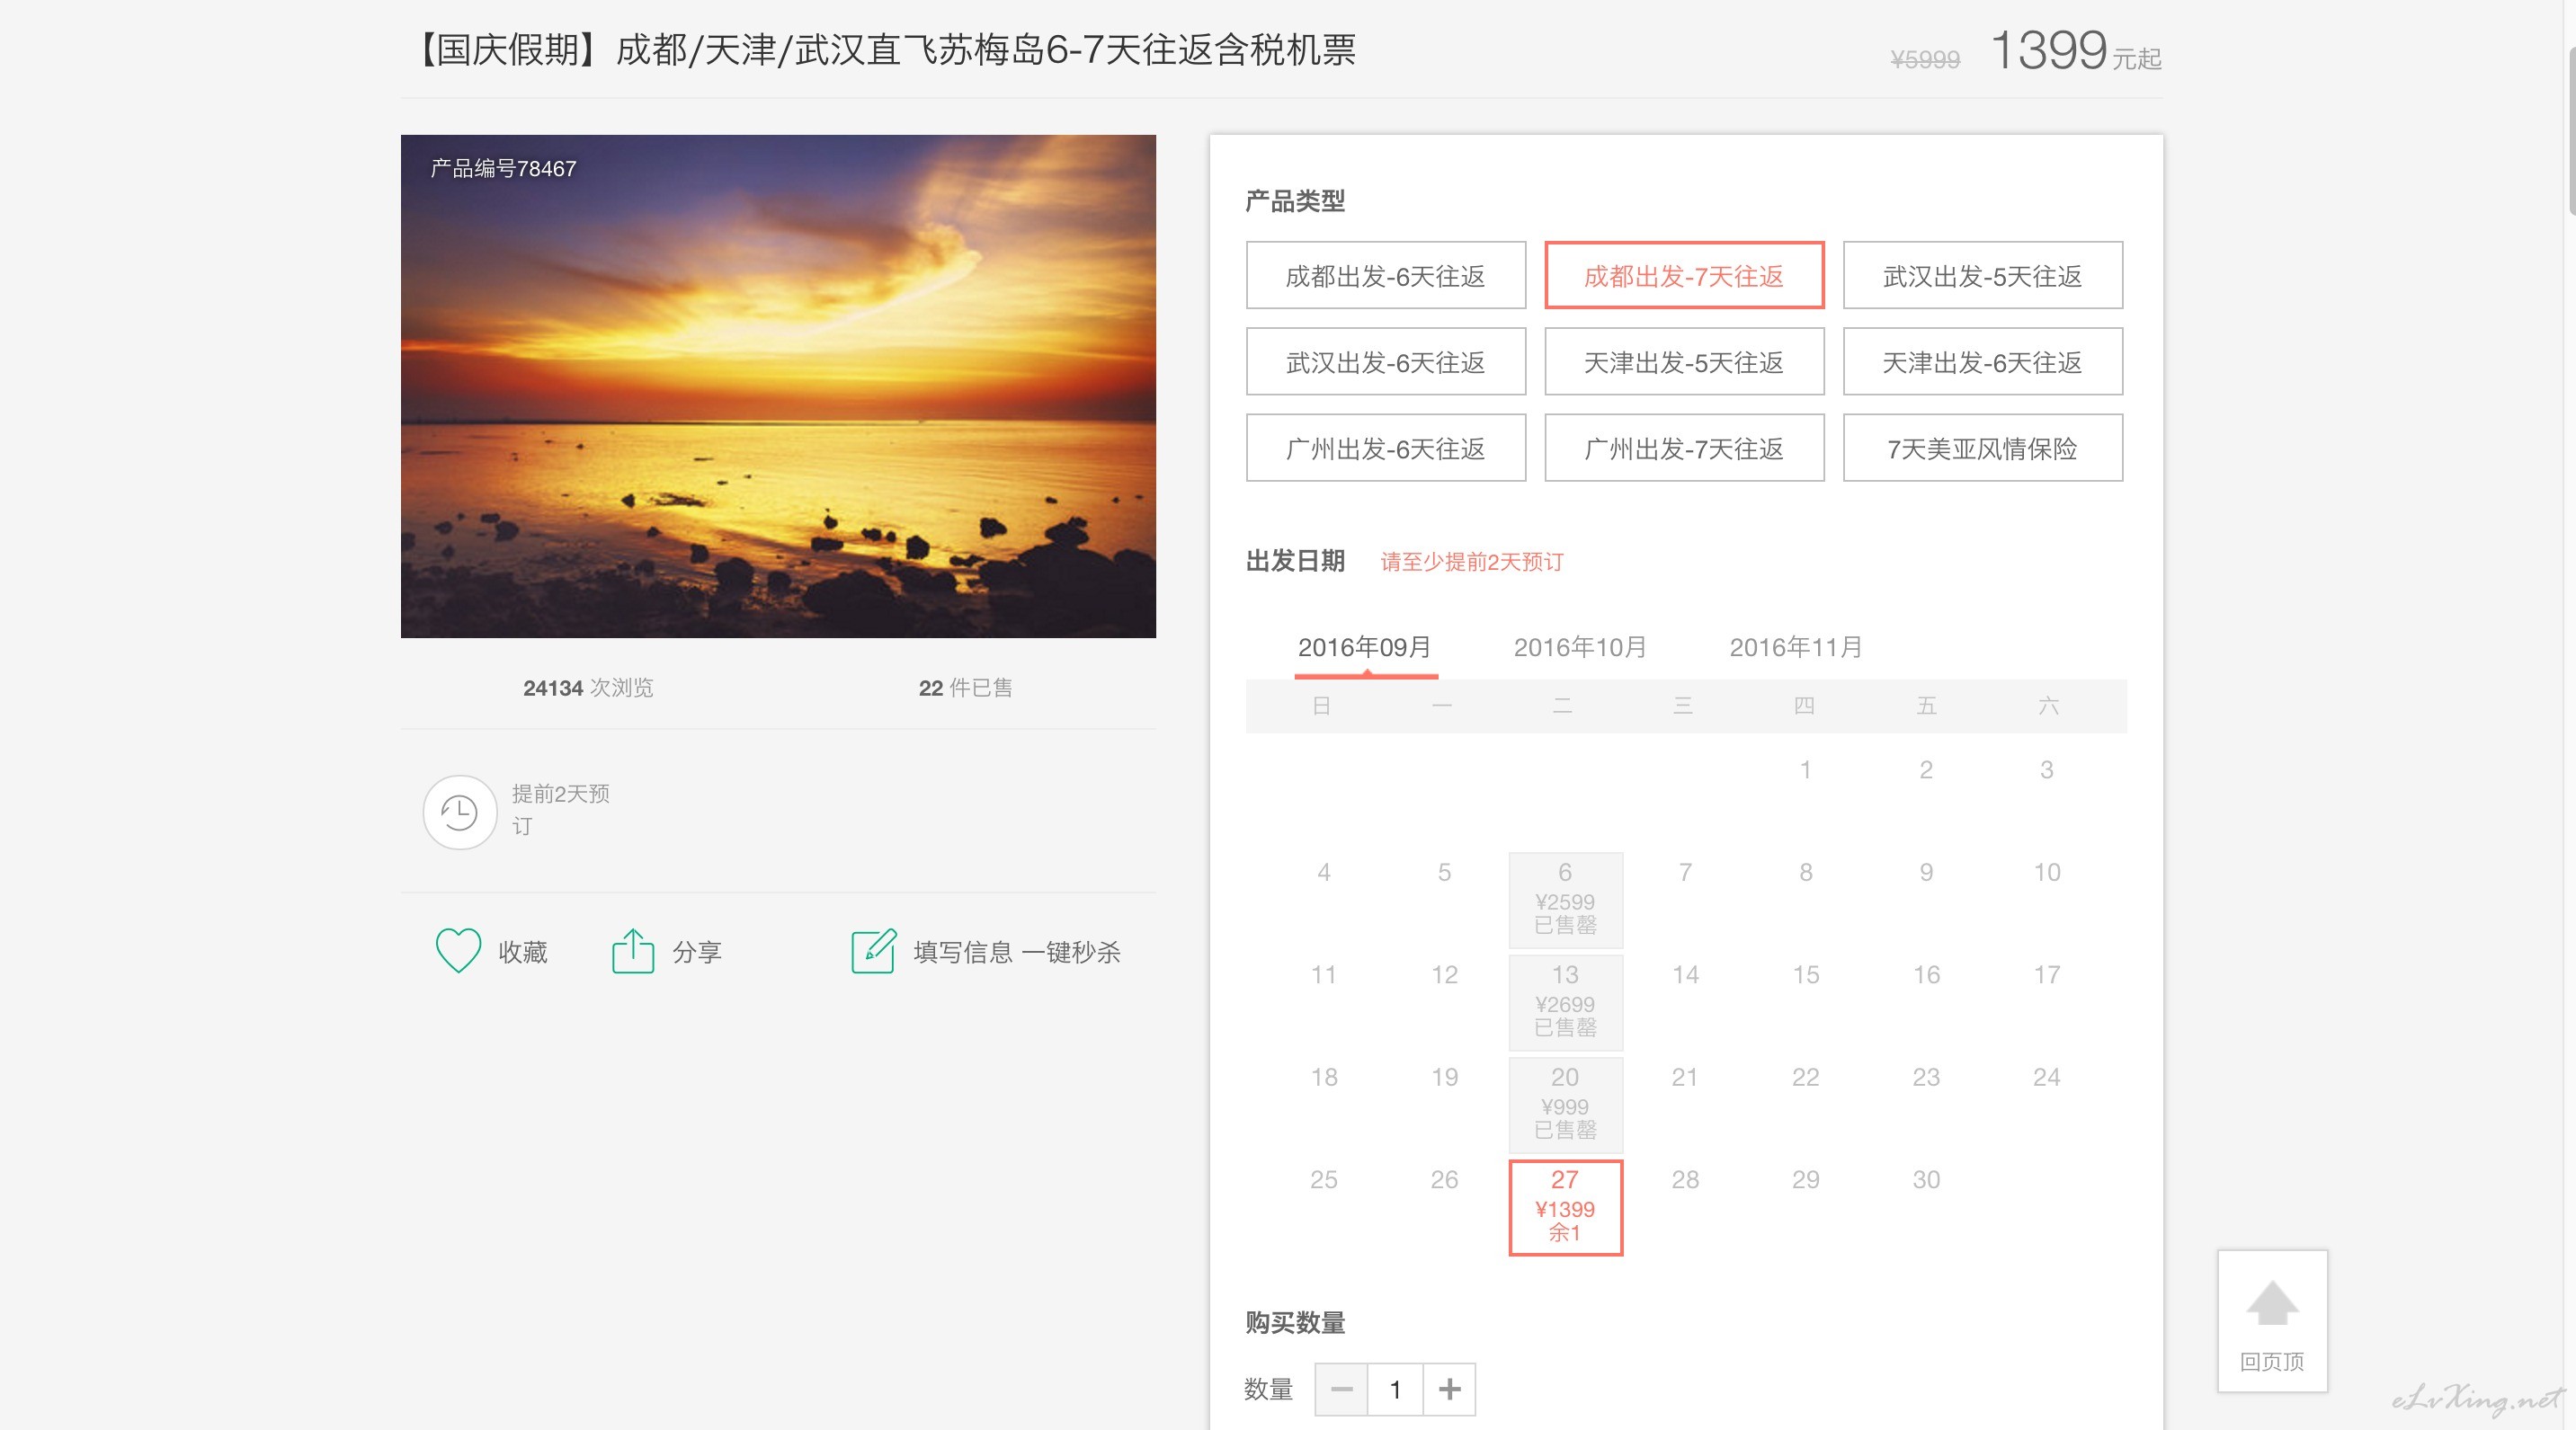
Task: Click calendar date 28
Action: [x=1685, y=1179]
